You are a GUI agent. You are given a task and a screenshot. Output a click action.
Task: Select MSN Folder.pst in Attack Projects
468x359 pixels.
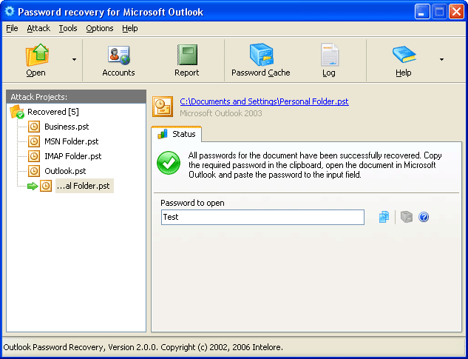point(71,141)
